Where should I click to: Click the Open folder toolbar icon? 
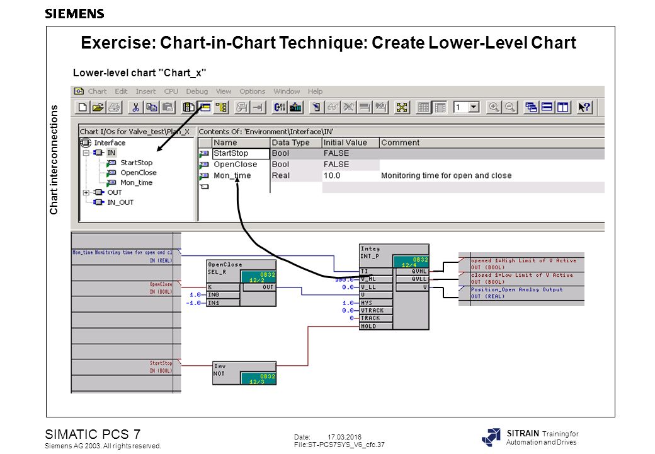pyautogui.click(x=98, y=107)
